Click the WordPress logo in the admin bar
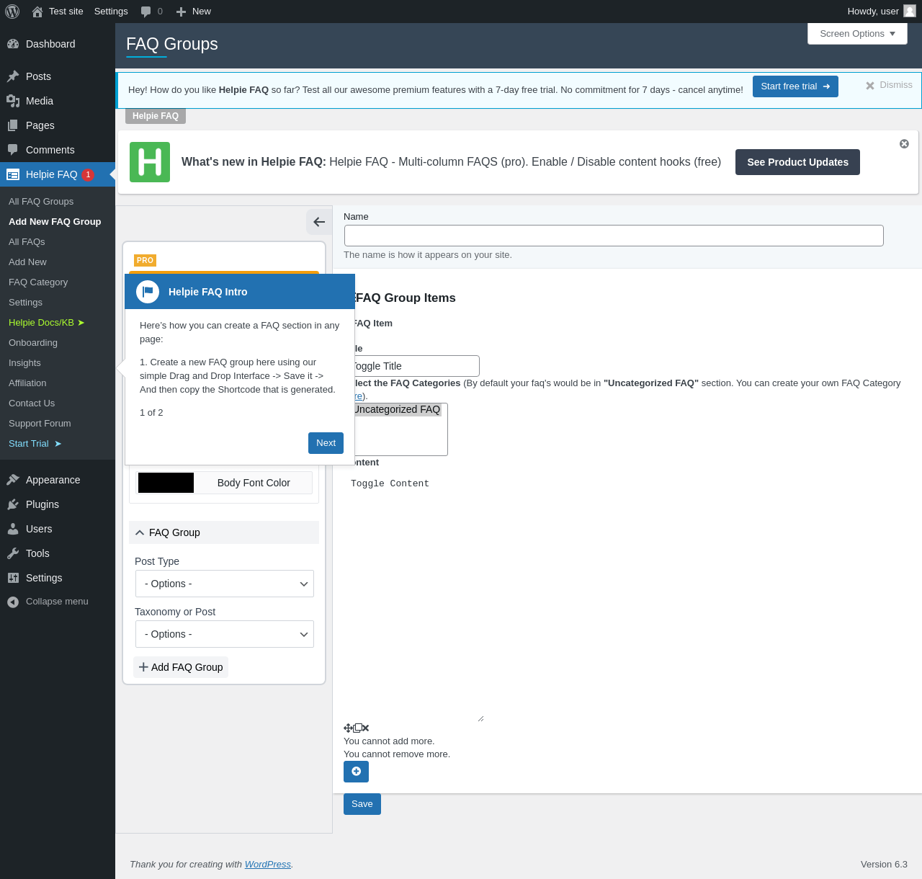Screen dimensions: 922x879 (x=12, y=12)
